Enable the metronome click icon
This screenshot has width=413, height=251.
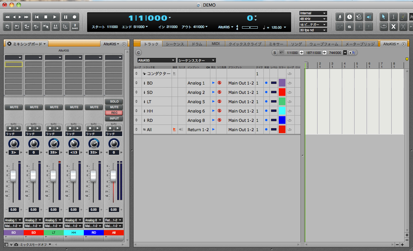point(359,17)
